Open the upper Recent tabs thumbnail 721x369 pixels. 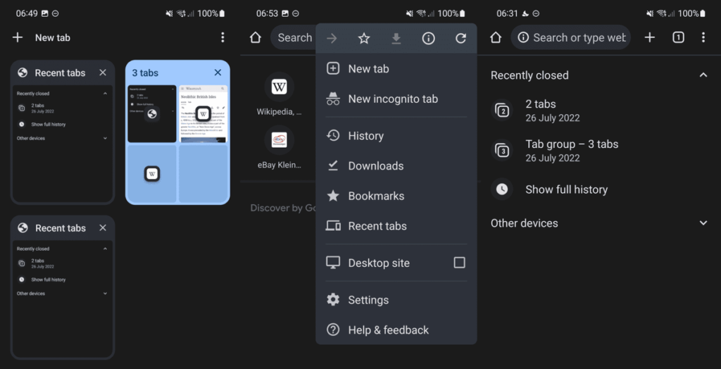(x=63, y=144)
